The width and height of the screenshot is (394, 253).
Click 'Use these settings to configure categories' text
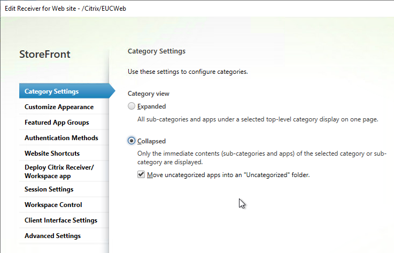(188, 72)
